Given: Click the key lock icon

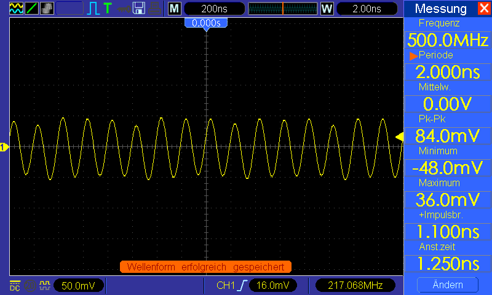Looking at the screenshot, I should [124, 9].
